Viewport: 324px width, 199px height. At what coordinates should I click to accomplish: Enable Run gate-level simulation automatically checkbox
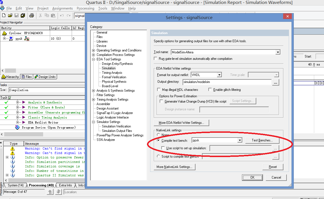coord(155,59)
